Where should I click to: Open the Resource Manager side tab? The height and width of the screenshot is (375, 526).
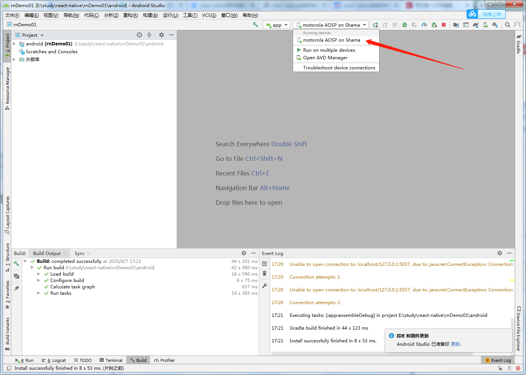point(8,88)
